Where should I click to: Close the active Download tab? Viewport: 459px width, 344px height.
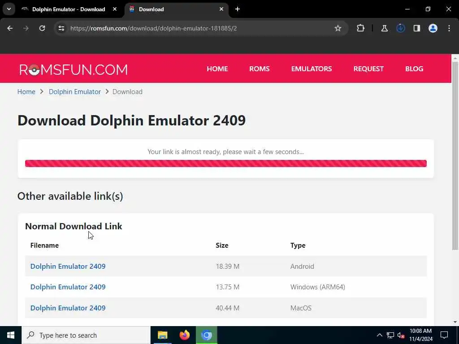pos(221,9)
